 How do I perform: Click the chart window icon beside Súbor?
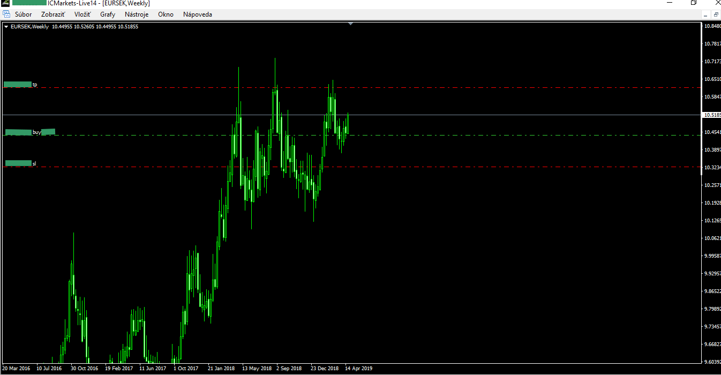pos(6,14)
